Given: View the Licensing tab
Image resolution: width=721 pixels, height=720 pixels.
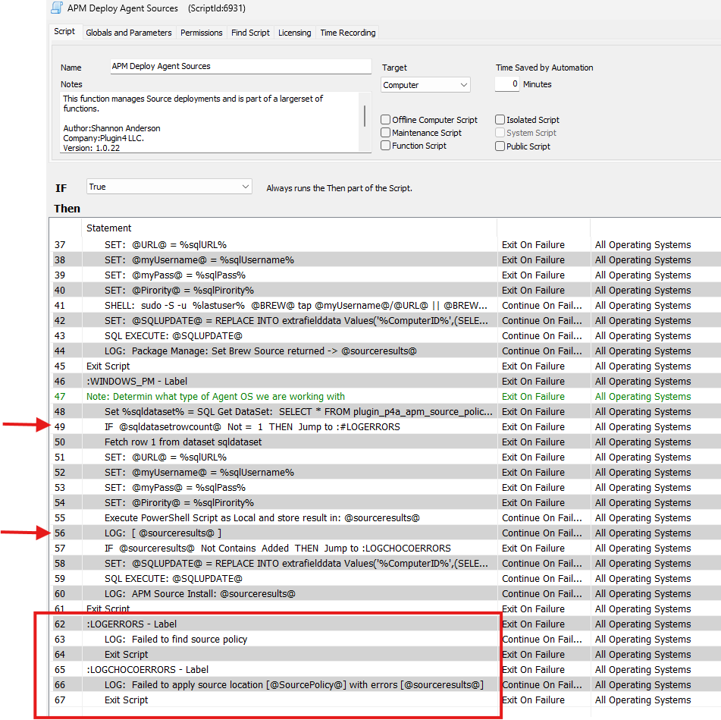Looking at the screenshot, I should (x=294, y=33).
